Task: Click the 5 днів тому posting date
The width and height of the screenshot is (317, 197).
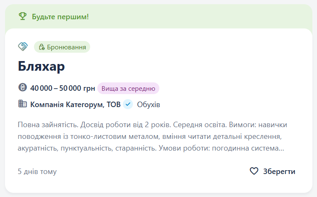Action: click(x=37, y=171)
